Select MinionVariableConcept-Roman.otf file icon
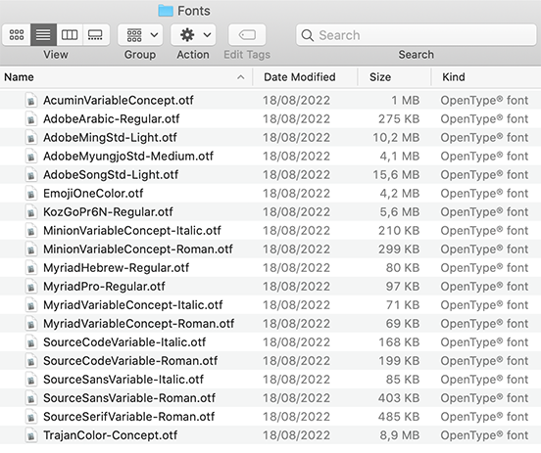 pyautogui.click(x=31, y=249)
